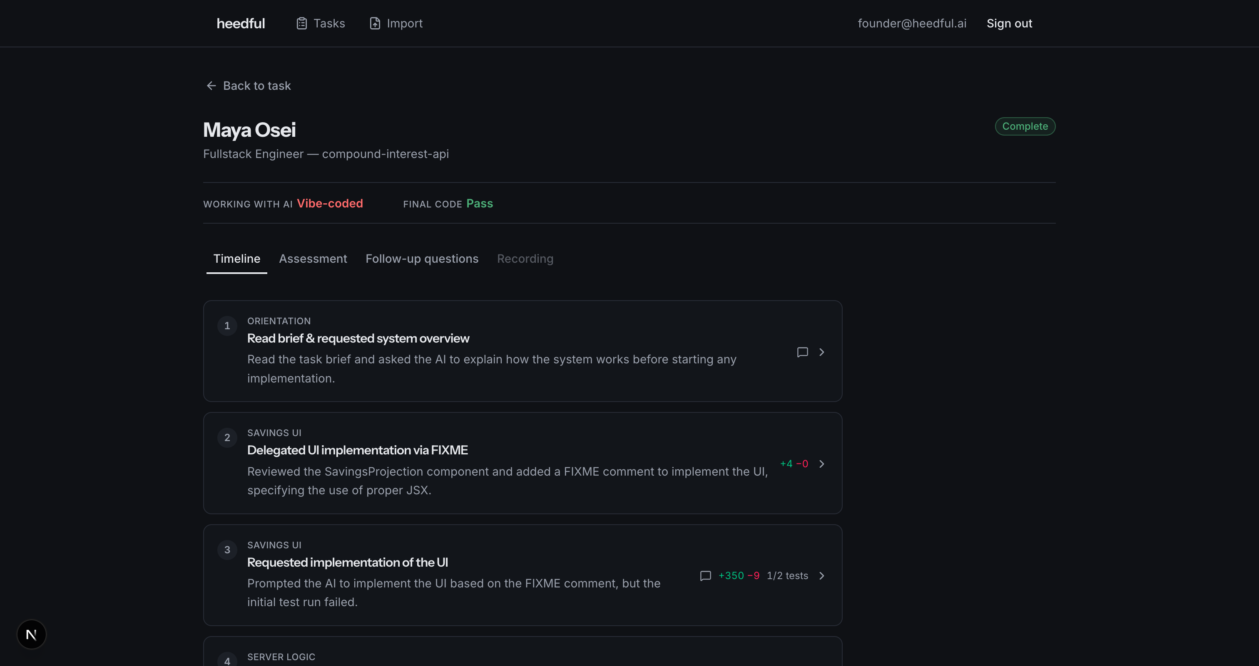Screen dimensions: 1259x666
Task: Open the Tasks nav item
Action: [321, 23]
